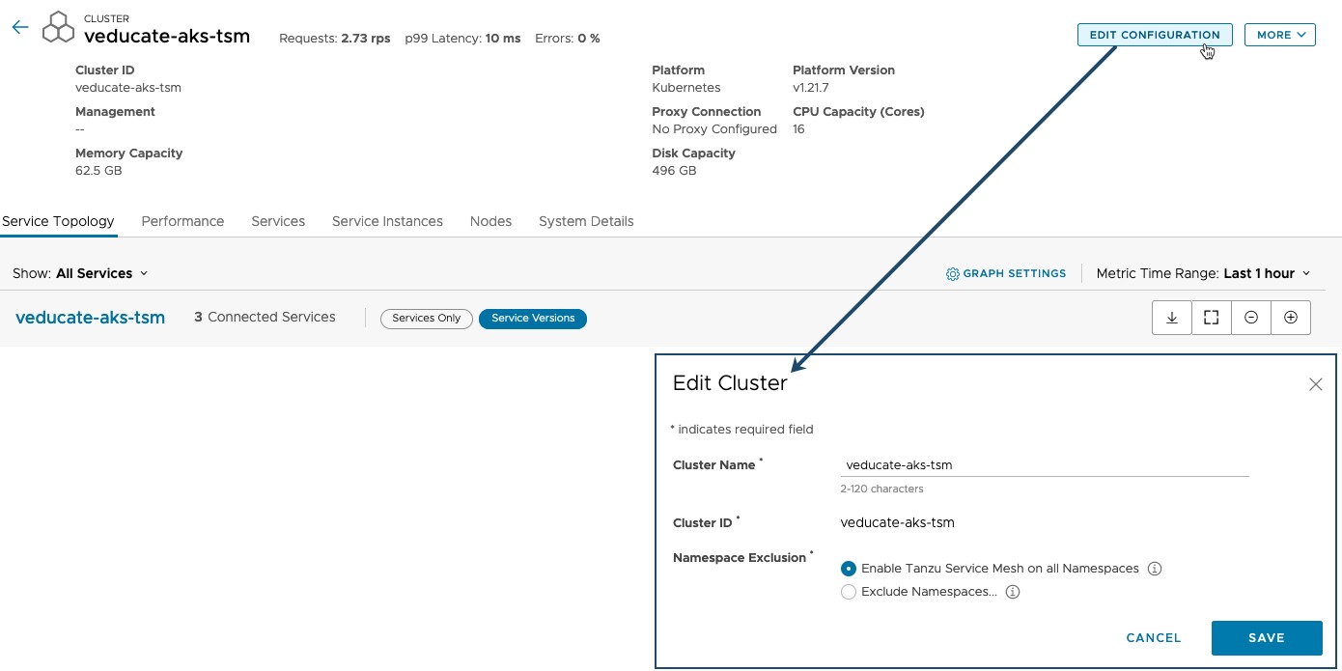
Task: Go back using the left arrow icon
Action: 20,27
